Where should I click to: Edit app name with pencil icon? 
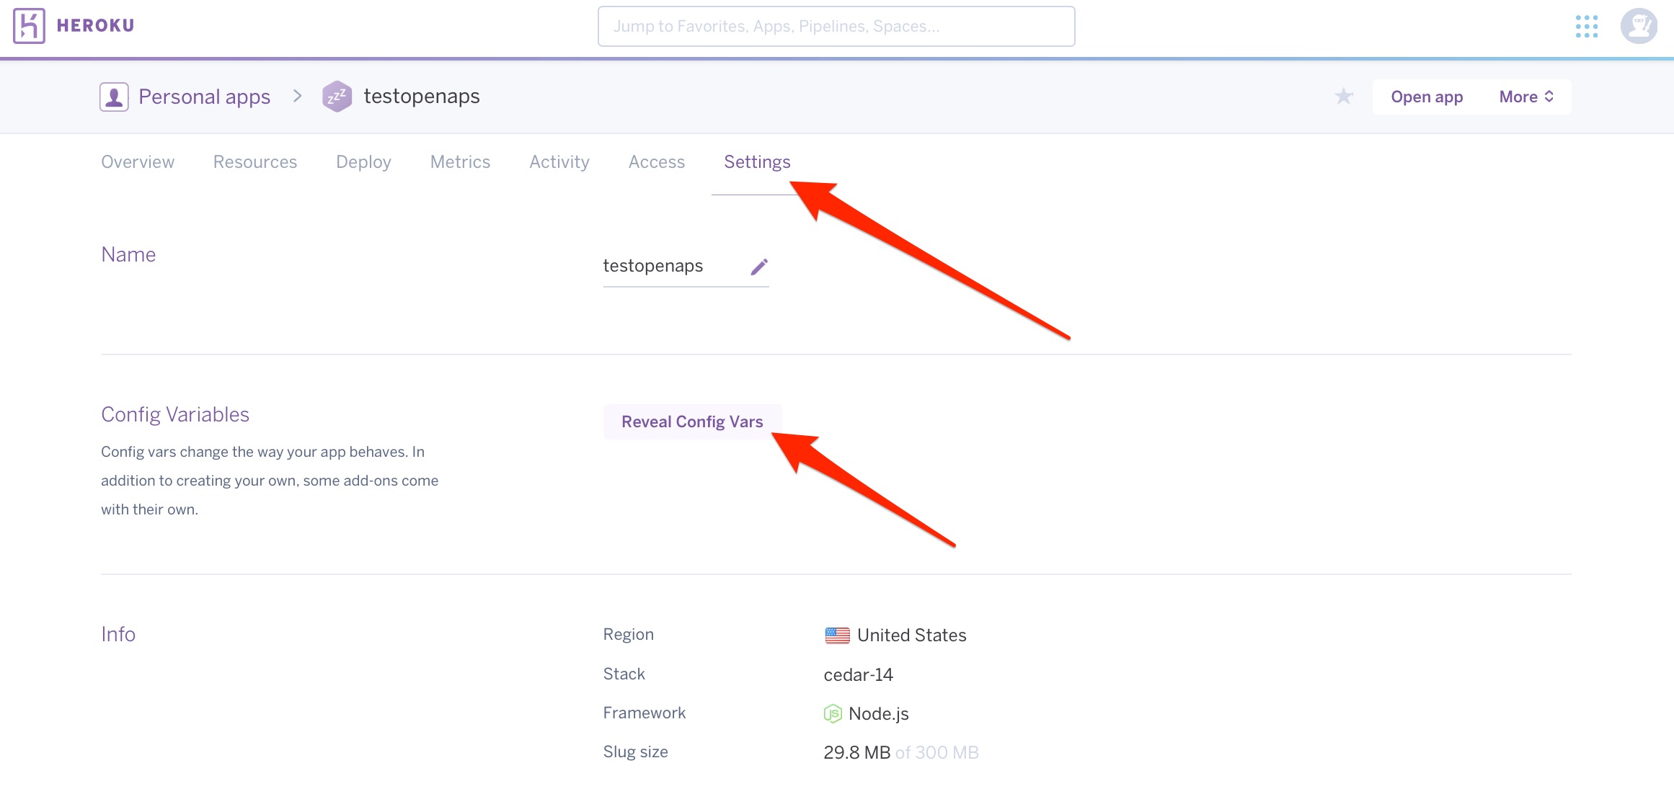pyautogui.click(x=759, y=267)
